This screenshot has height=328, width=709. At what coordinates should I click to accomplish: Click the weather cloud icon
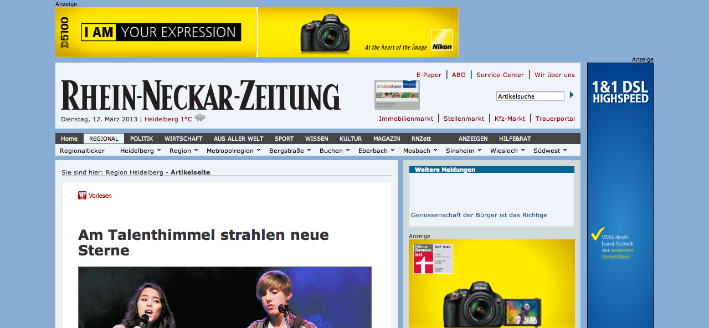[x=200, y=118]
